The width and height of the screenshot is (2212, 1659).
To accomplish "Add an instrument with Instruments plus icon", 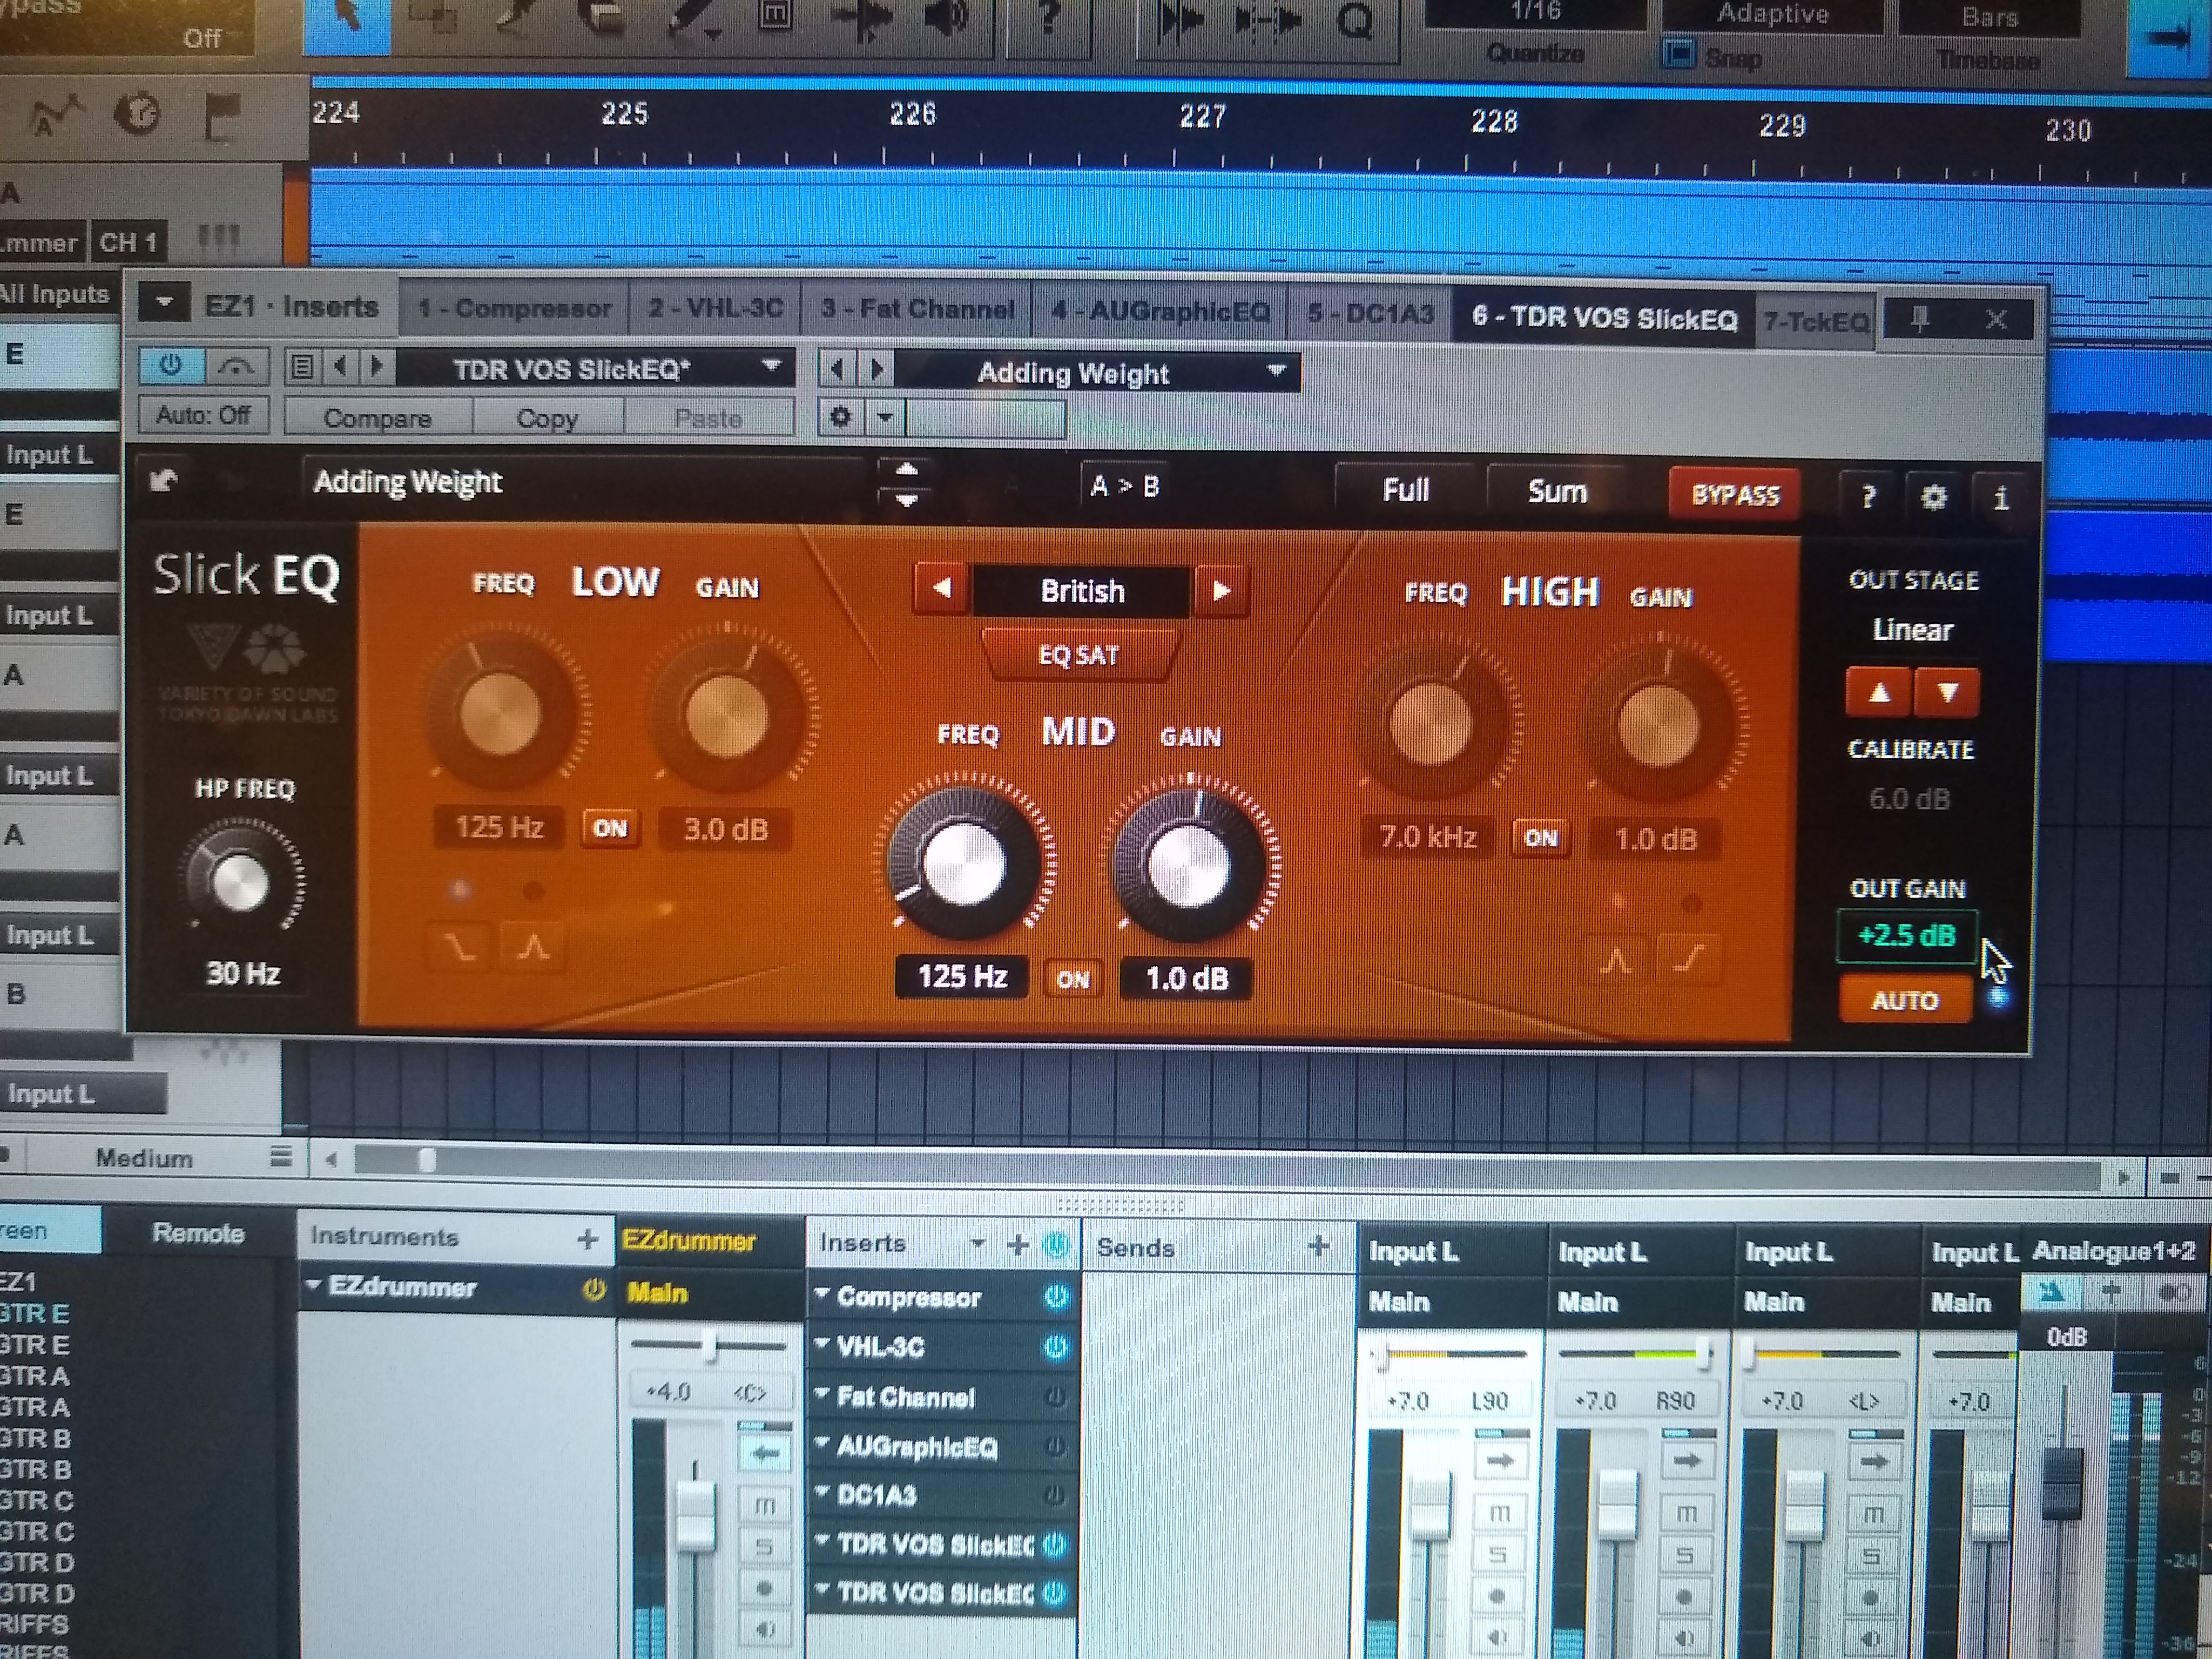I will pos(587,1240).
